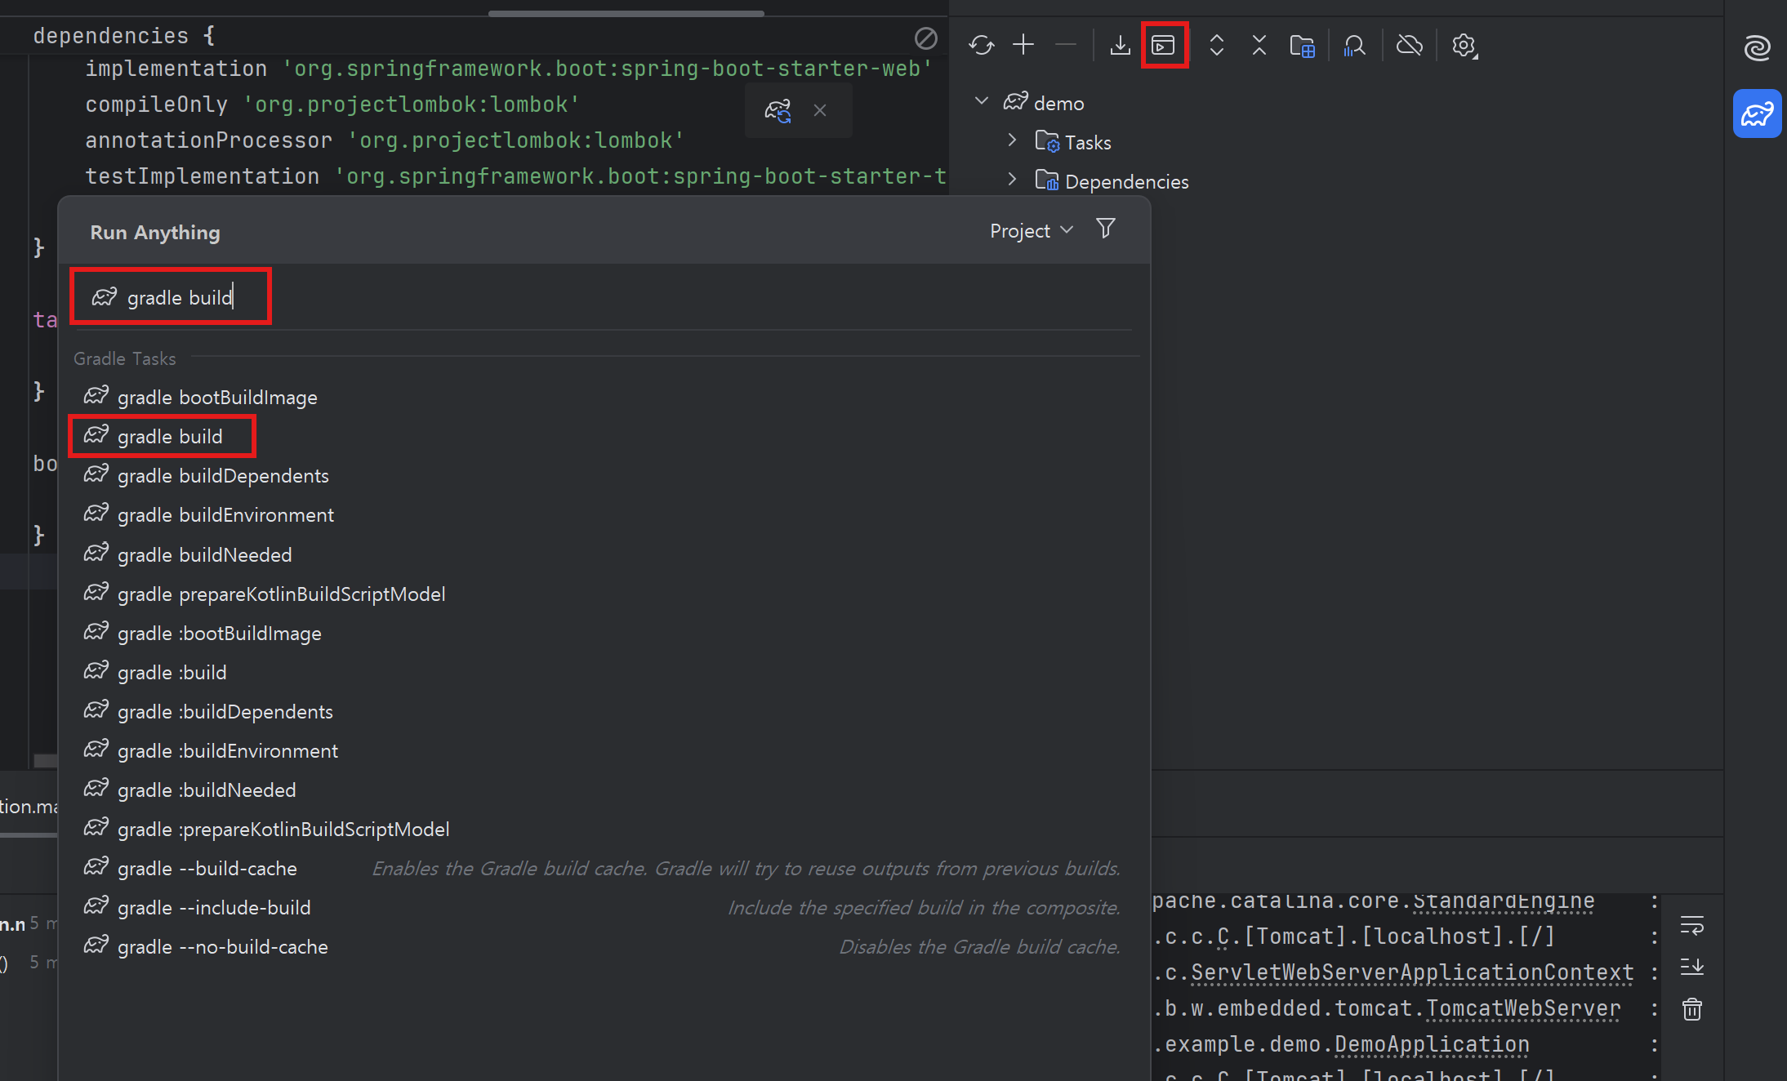Click the Download Sources icon
The image size is (1787, 1081).
point(1120,45)
